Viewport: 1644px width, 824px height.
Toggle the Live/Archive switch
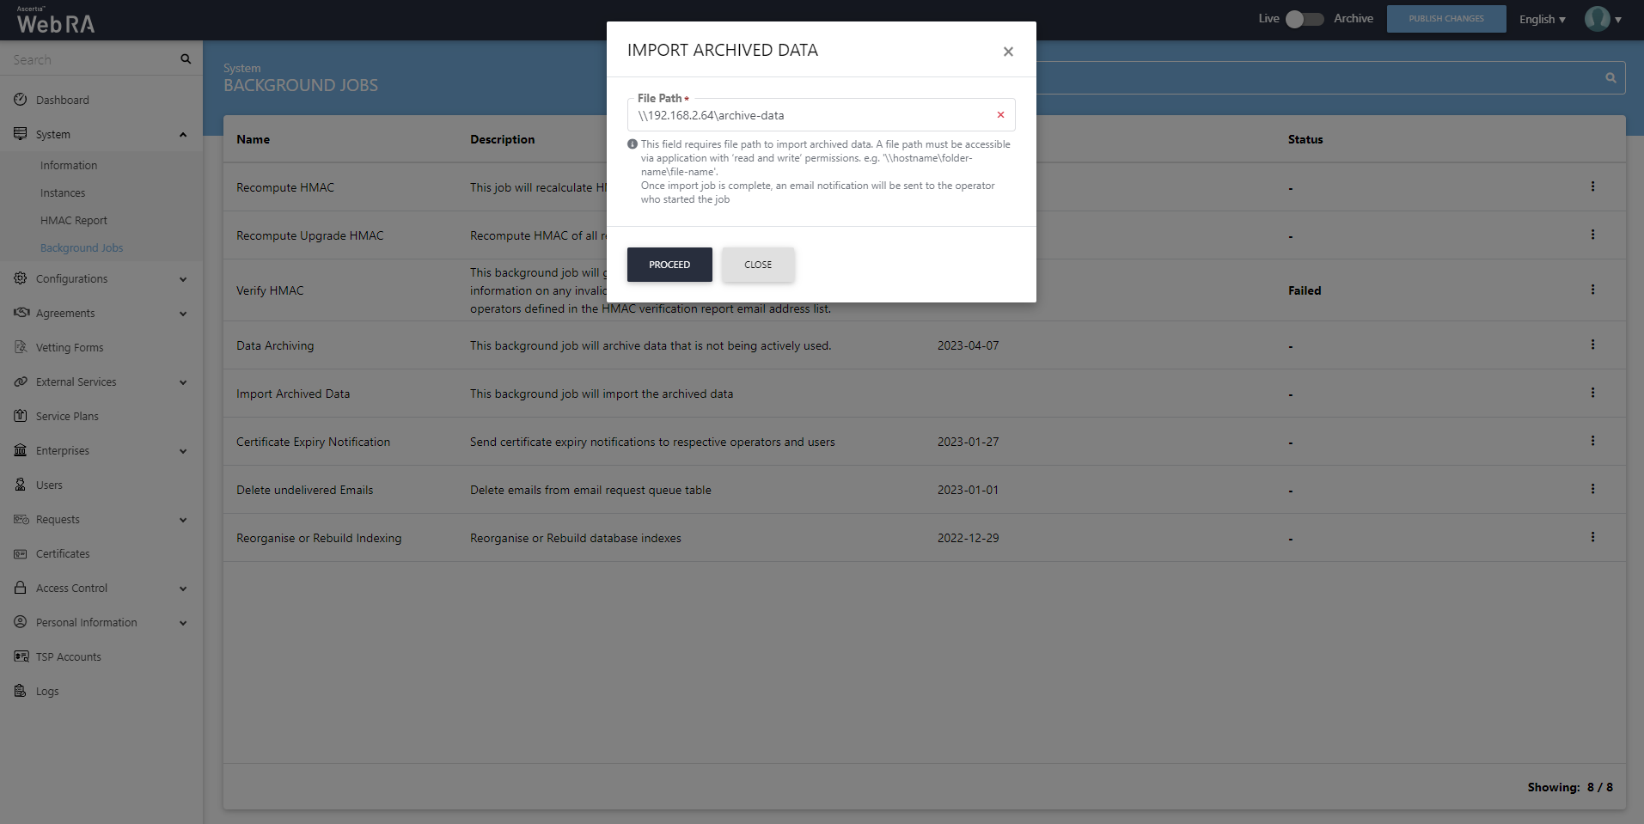point(1304,19)
